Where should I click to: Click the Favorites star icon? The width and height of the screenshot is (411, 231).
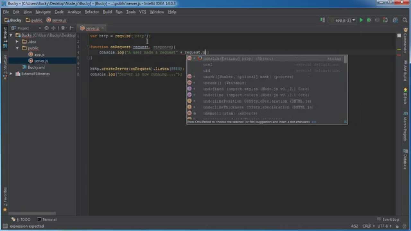[x=4, y=210]
